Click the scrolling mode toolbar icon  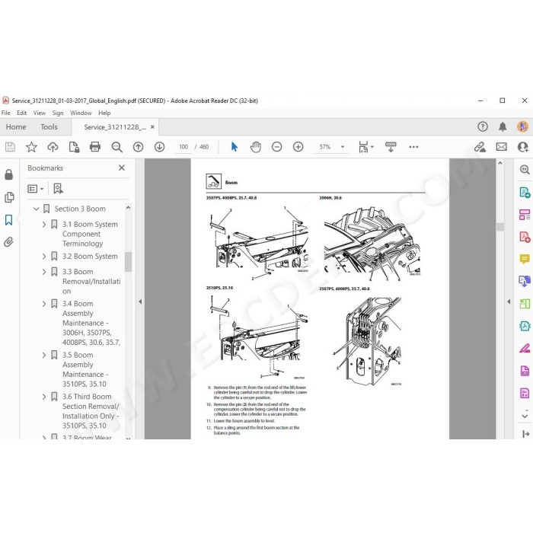391,147
